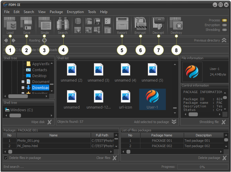This screenshot has height=172, width=231.
Task: Click the Rooting refresh icon
Action: click(44, 40)
